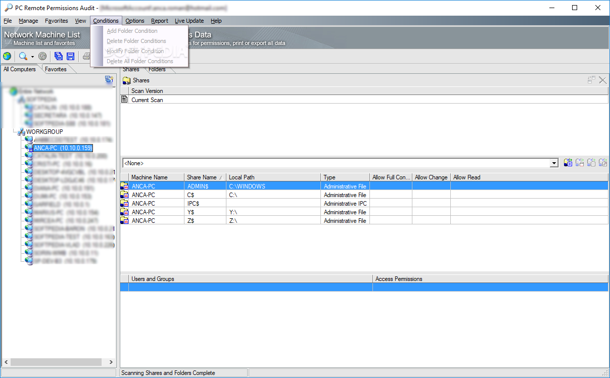Click the C$ share row icon
The width and height of the screenshot is (610, 378).
pyautogui.click(x=124, y=195)
